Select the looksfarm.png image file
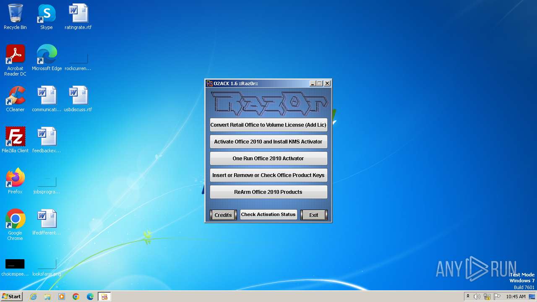 (x=47, y=267)
